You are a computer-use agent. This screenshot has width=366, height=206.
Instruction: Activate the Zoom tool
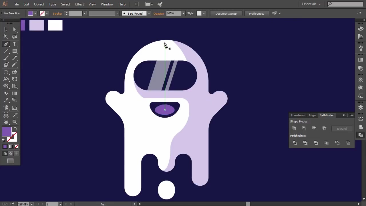click(15, 122)
